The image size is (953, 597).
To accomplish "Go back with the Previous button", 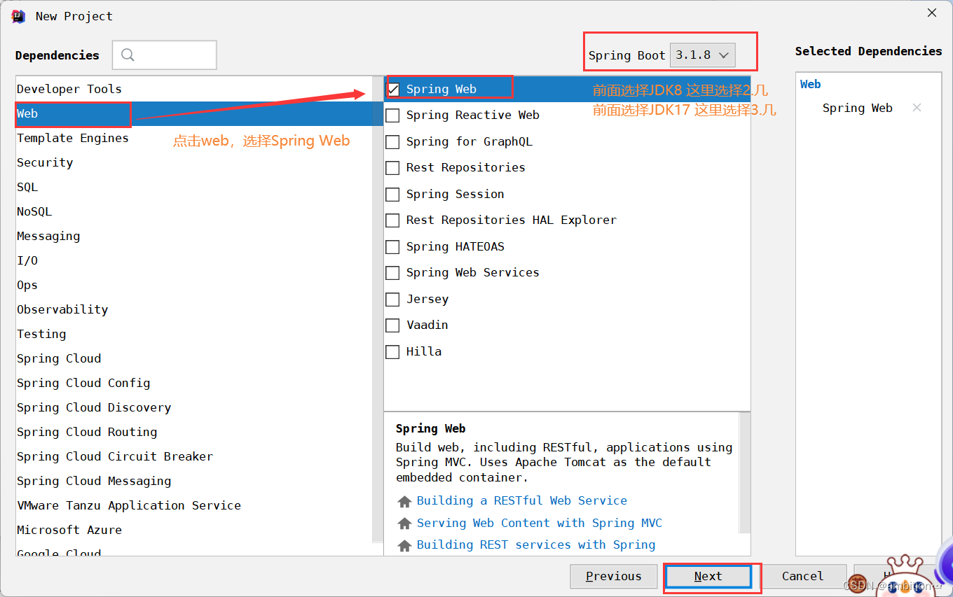I will [x=613, y=577].
